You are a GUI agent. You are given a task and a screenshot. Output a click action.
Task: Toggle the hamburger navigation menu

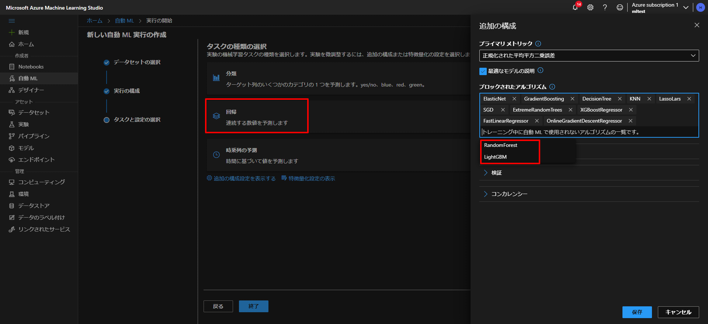pyautogui.click(x=12, y=21)
